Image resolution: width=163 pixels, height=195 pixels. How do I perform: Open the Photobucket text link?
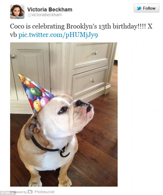(x=44, y=192)
